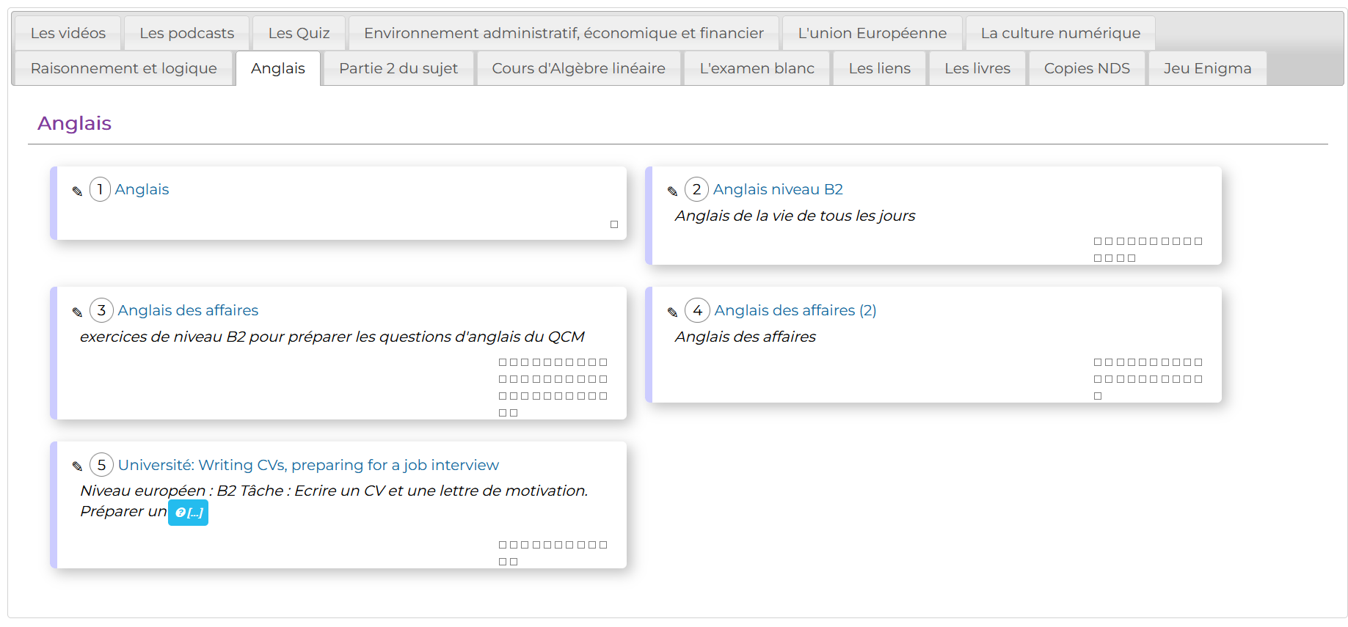The image size is (1348, 627).
Task: Click the pencil edit icon beside Anglais section 1
Action: click(x=77, y=191)
